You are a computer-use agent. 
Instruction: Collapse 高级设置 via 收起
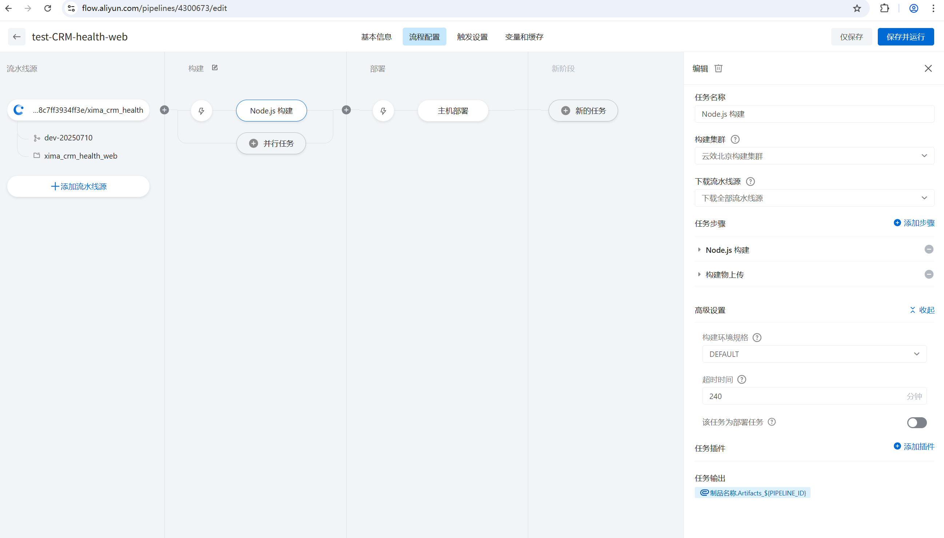922,310
